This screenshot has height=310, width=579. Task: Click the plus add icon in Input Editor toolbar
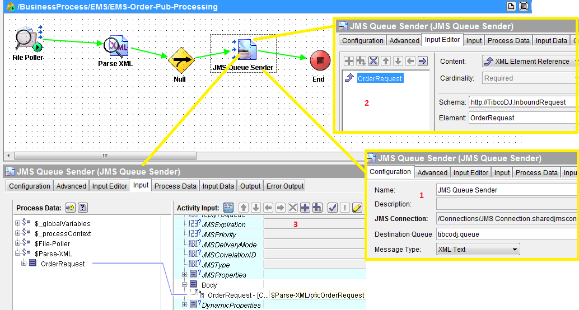pyautogui.click(x=349, y=61)
